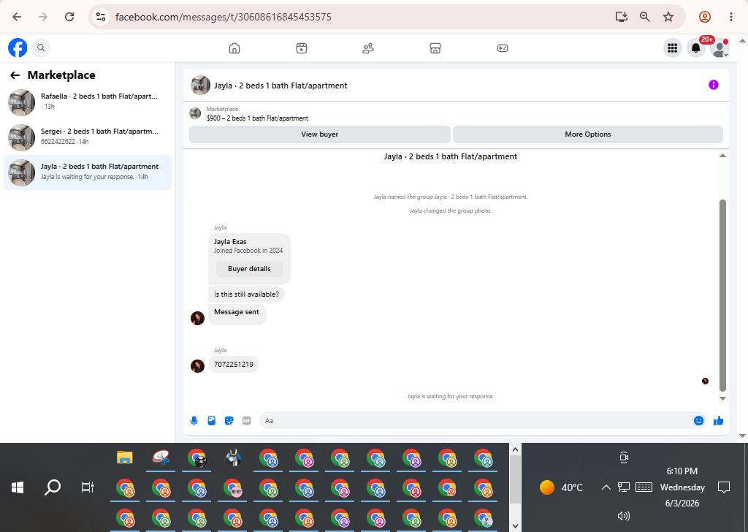Click Jayla's avatar beside 7072251219
Image resolution: width=748 pixels, height=532 pixels.
pyautogui.click(x=197, y=366)
